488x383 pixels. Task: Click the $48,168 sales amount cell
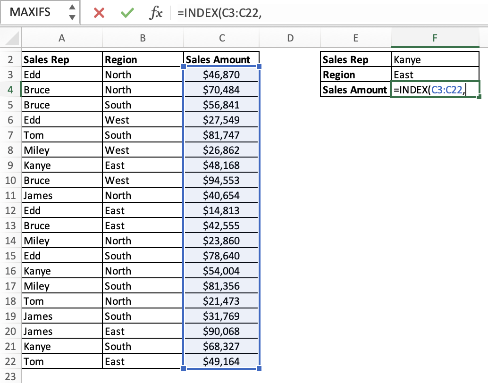coord(221,165)
